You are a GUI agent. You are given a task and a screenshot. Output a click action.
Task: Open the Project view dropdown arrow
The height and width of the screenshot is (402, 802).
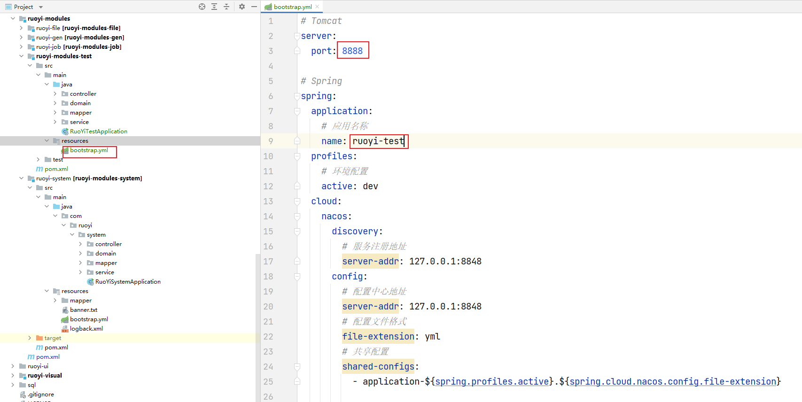(41, 7)
